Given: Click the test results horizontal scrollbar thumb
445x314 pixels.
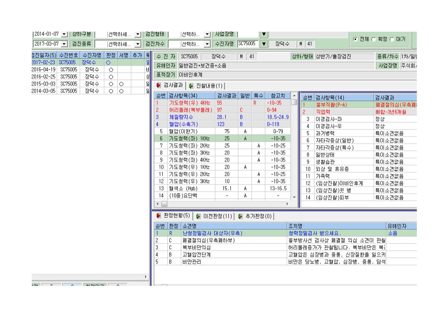Looking at the screenshot, I should pos(164,204).
